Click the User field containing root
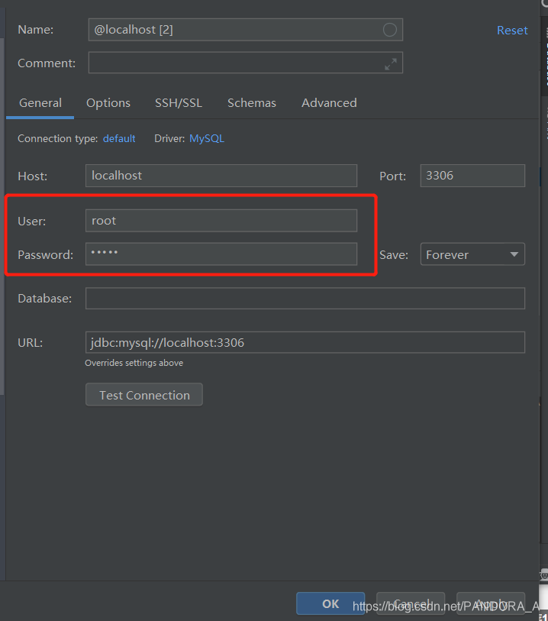The image size is (548, 621). click(221, 221)
